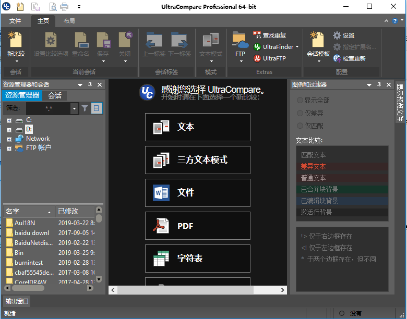
Task: Switch to the 布局 ribbon tab
Action: point(69,21)
